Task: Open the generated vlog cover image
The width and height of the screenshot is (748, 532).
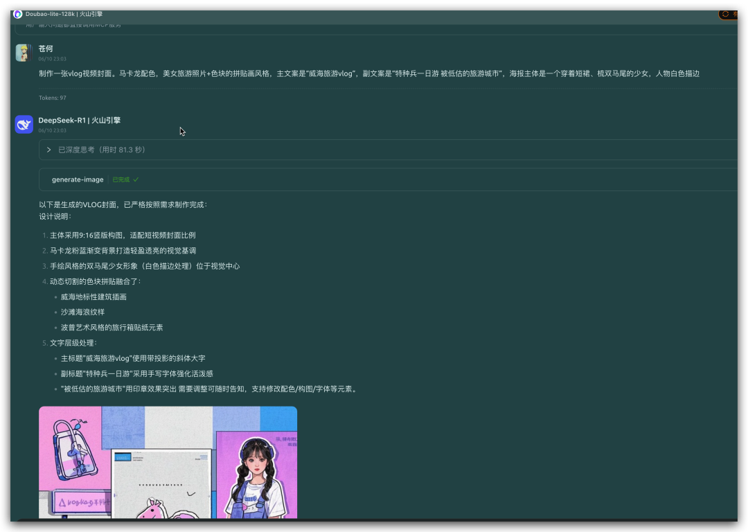Action: click(x=168, y=462)
